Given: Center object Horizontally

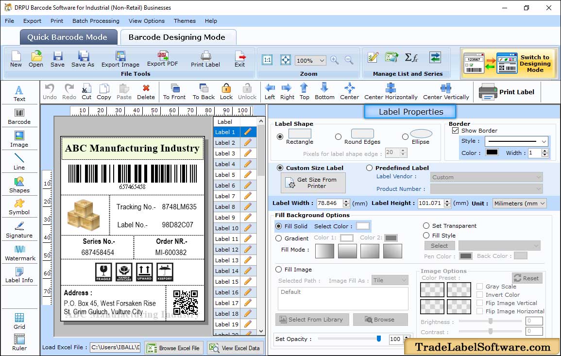Looking at the screenshot, I should click(x=391, y=92).
